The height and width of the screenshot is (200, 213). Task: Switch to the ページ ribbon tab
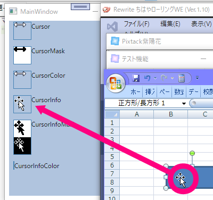point(165,92)
